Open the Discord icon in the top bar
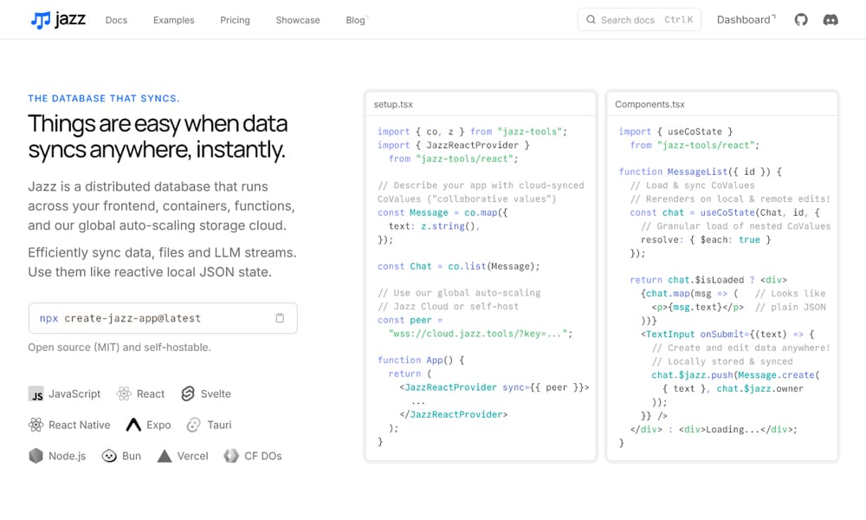 (x=830, y=19)
